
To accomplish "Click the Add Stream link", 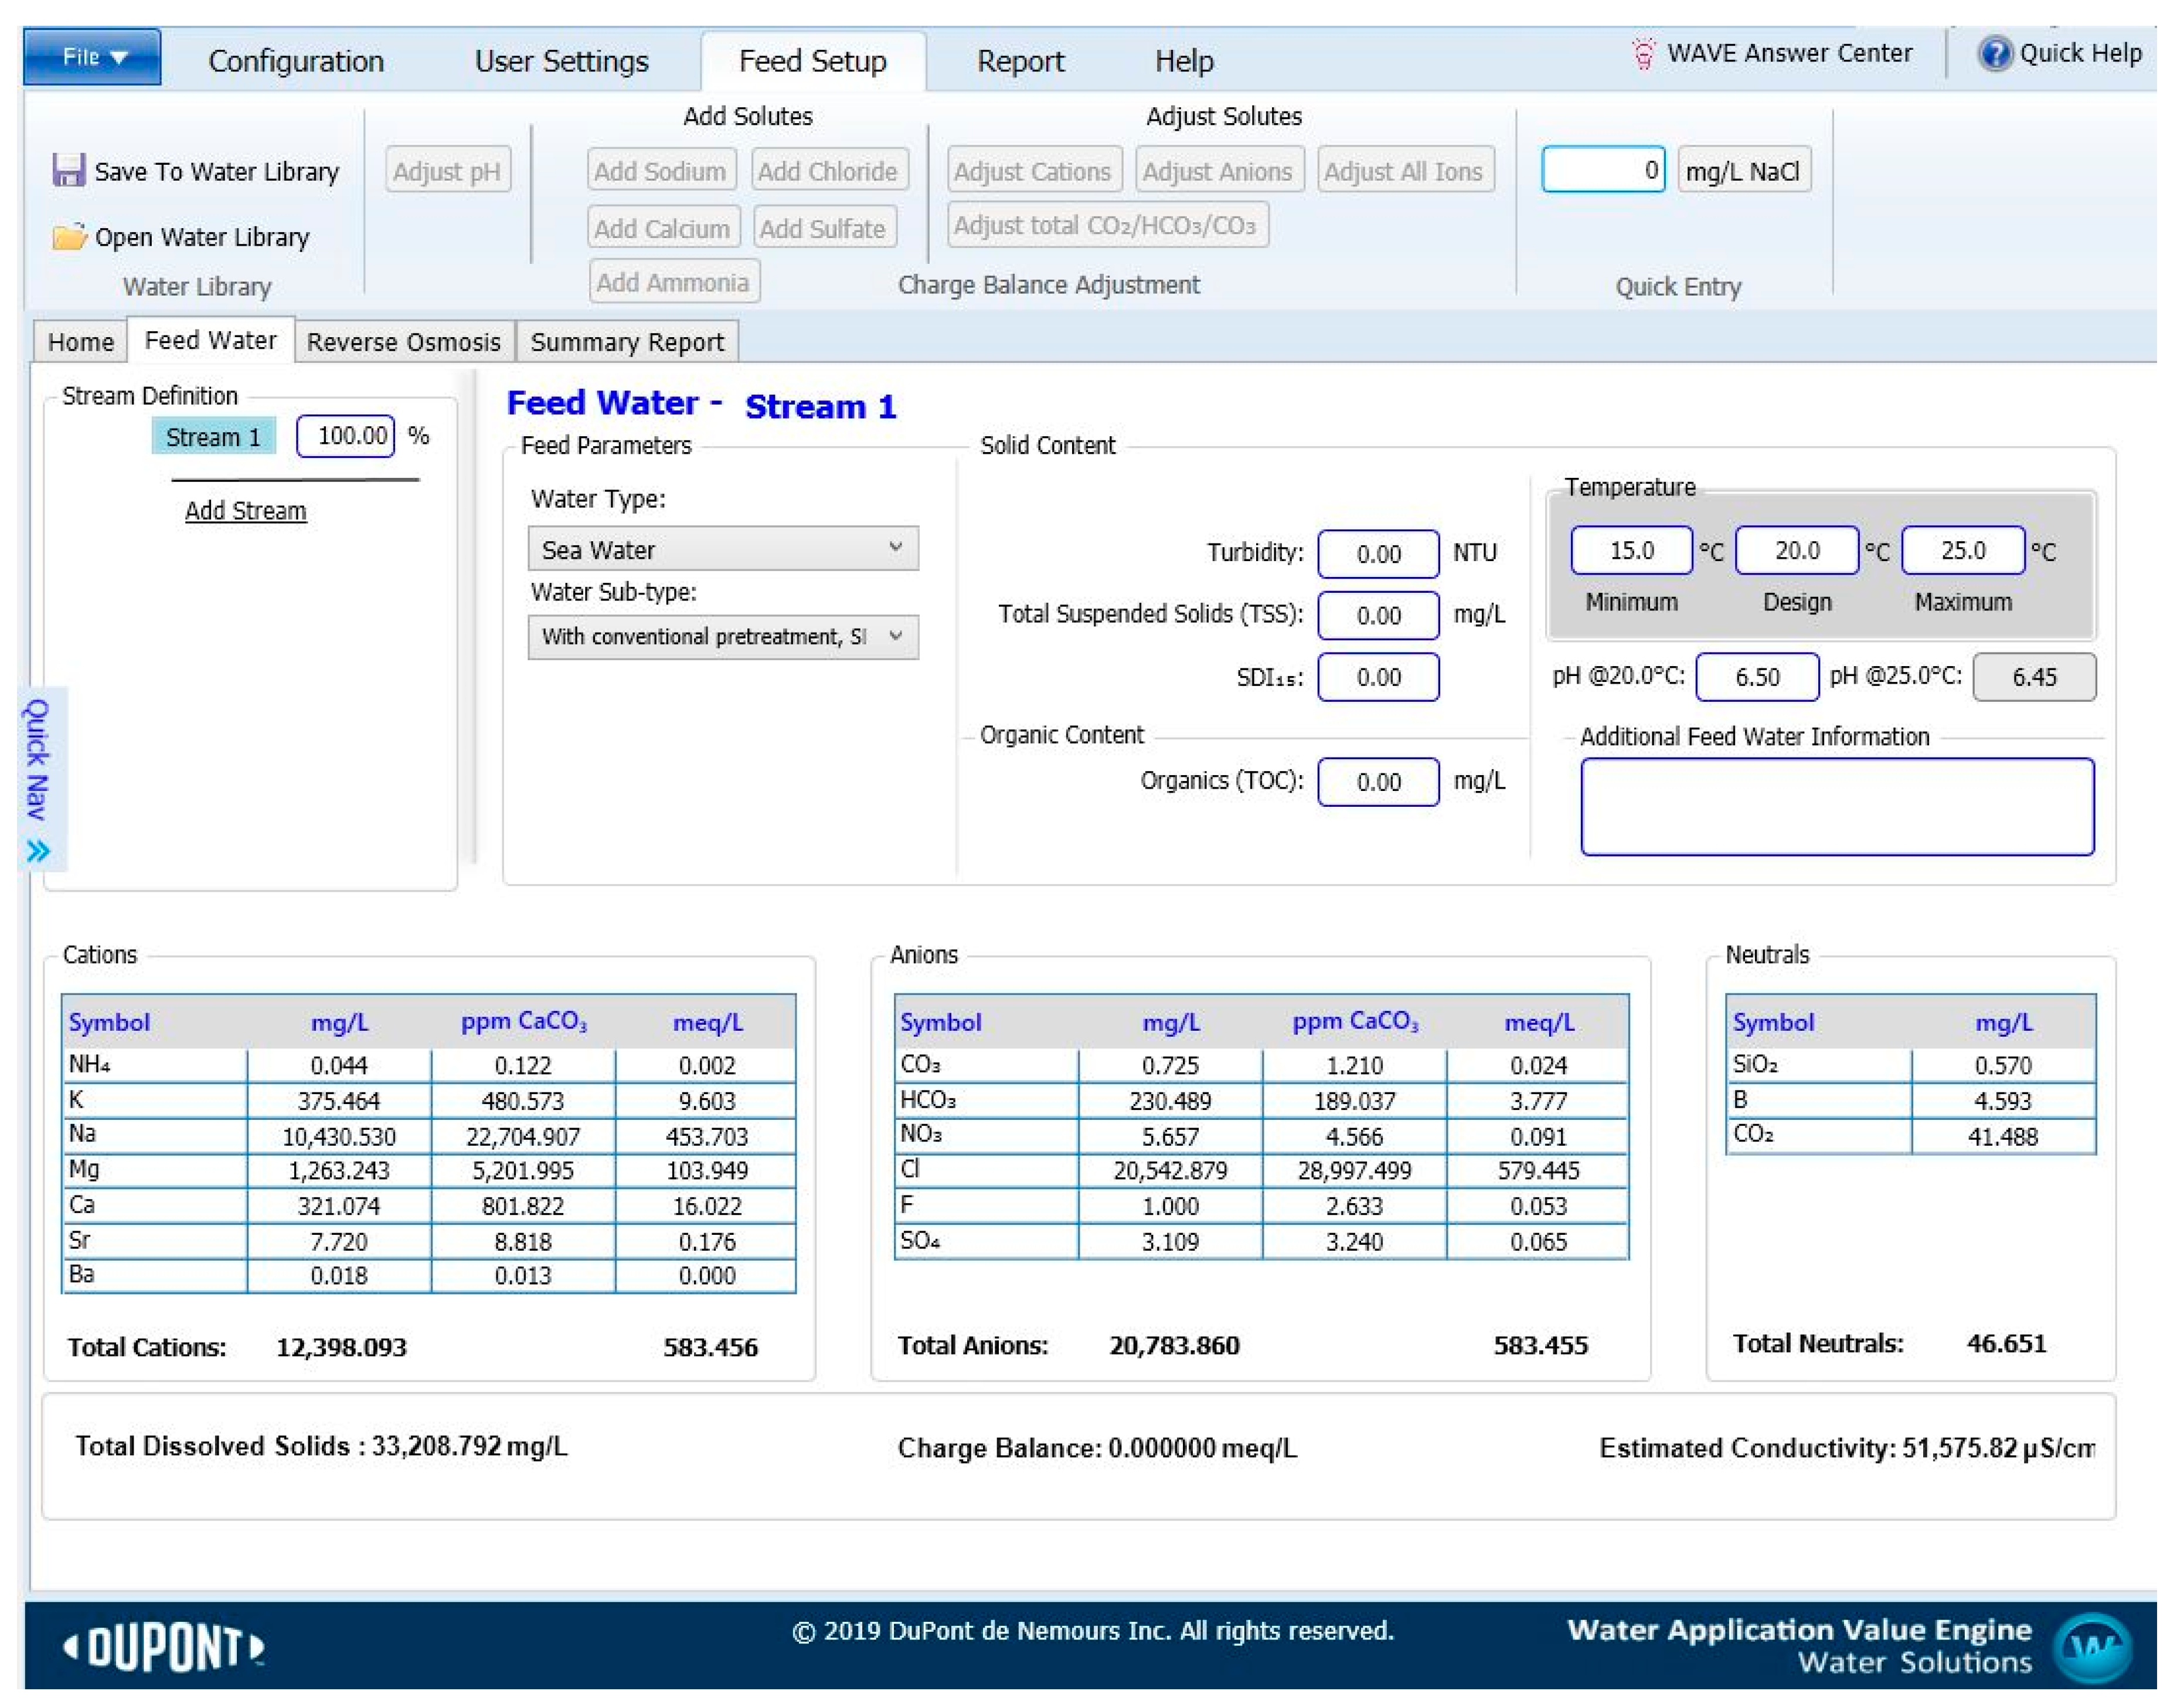I will (245, 511).
